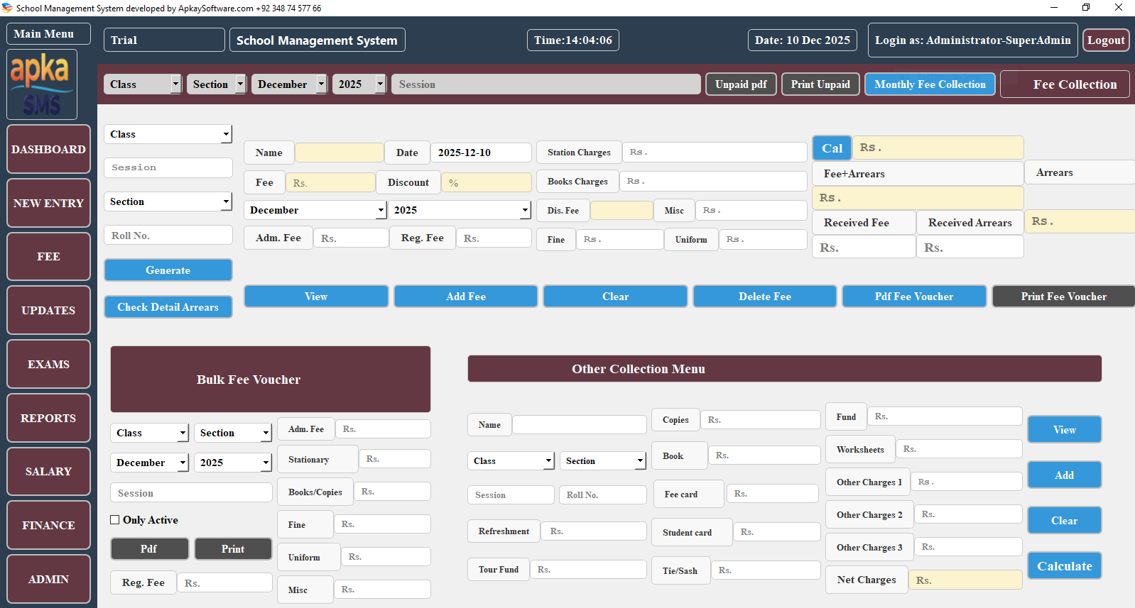The width and height of the screenshot is (1135, 608).
Task: Open SALARY sidebar section
Action: tap(48, 471)
